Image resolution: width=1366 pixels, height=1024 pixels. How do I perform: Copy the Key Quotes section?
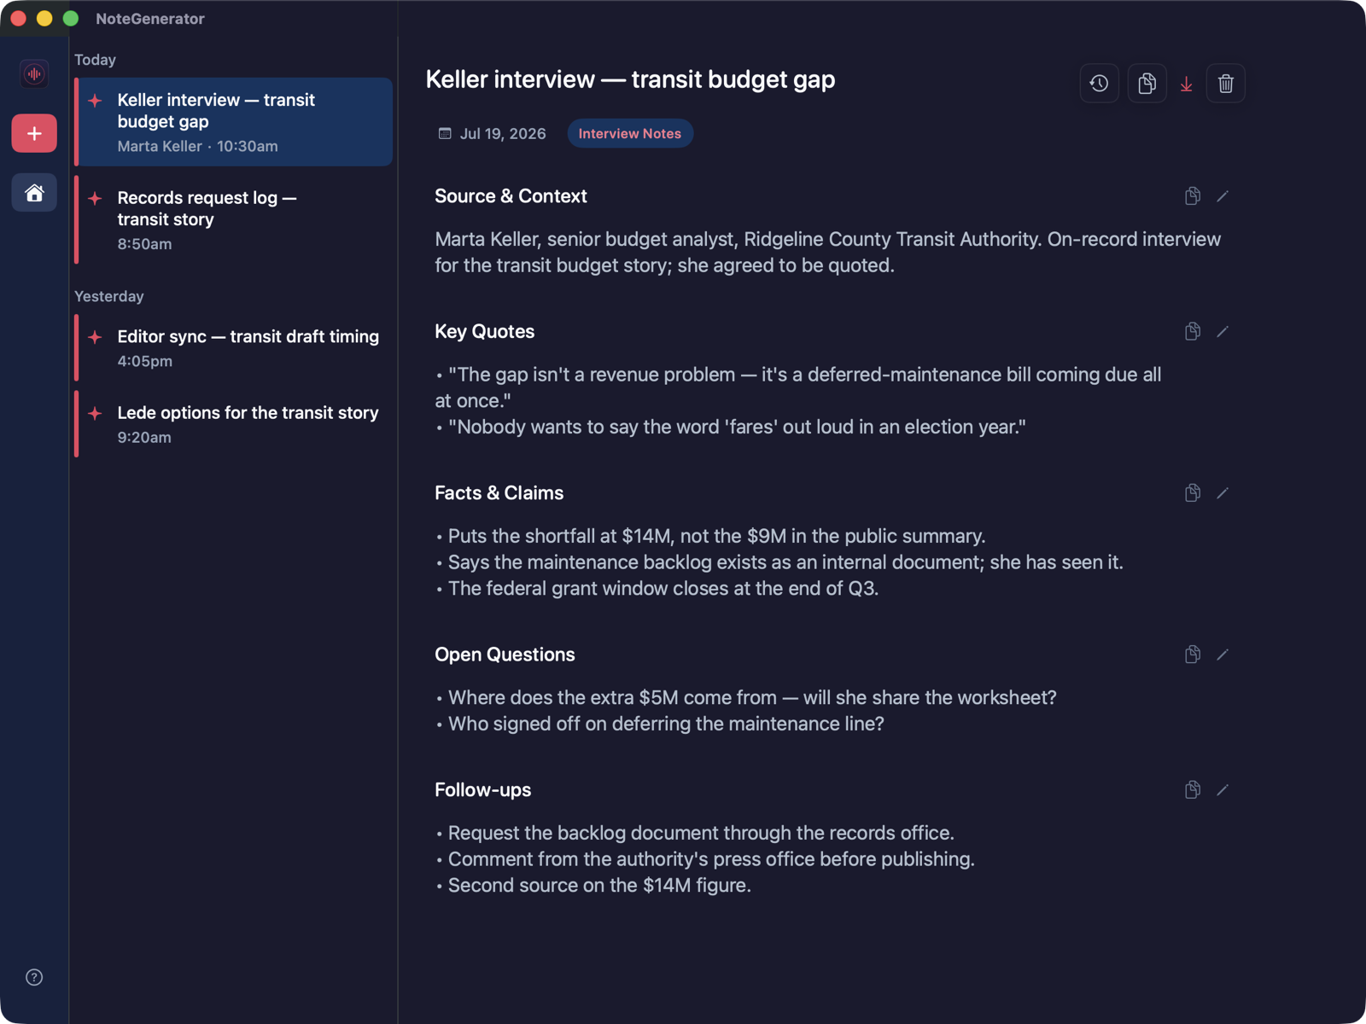tap(1193, 331)
